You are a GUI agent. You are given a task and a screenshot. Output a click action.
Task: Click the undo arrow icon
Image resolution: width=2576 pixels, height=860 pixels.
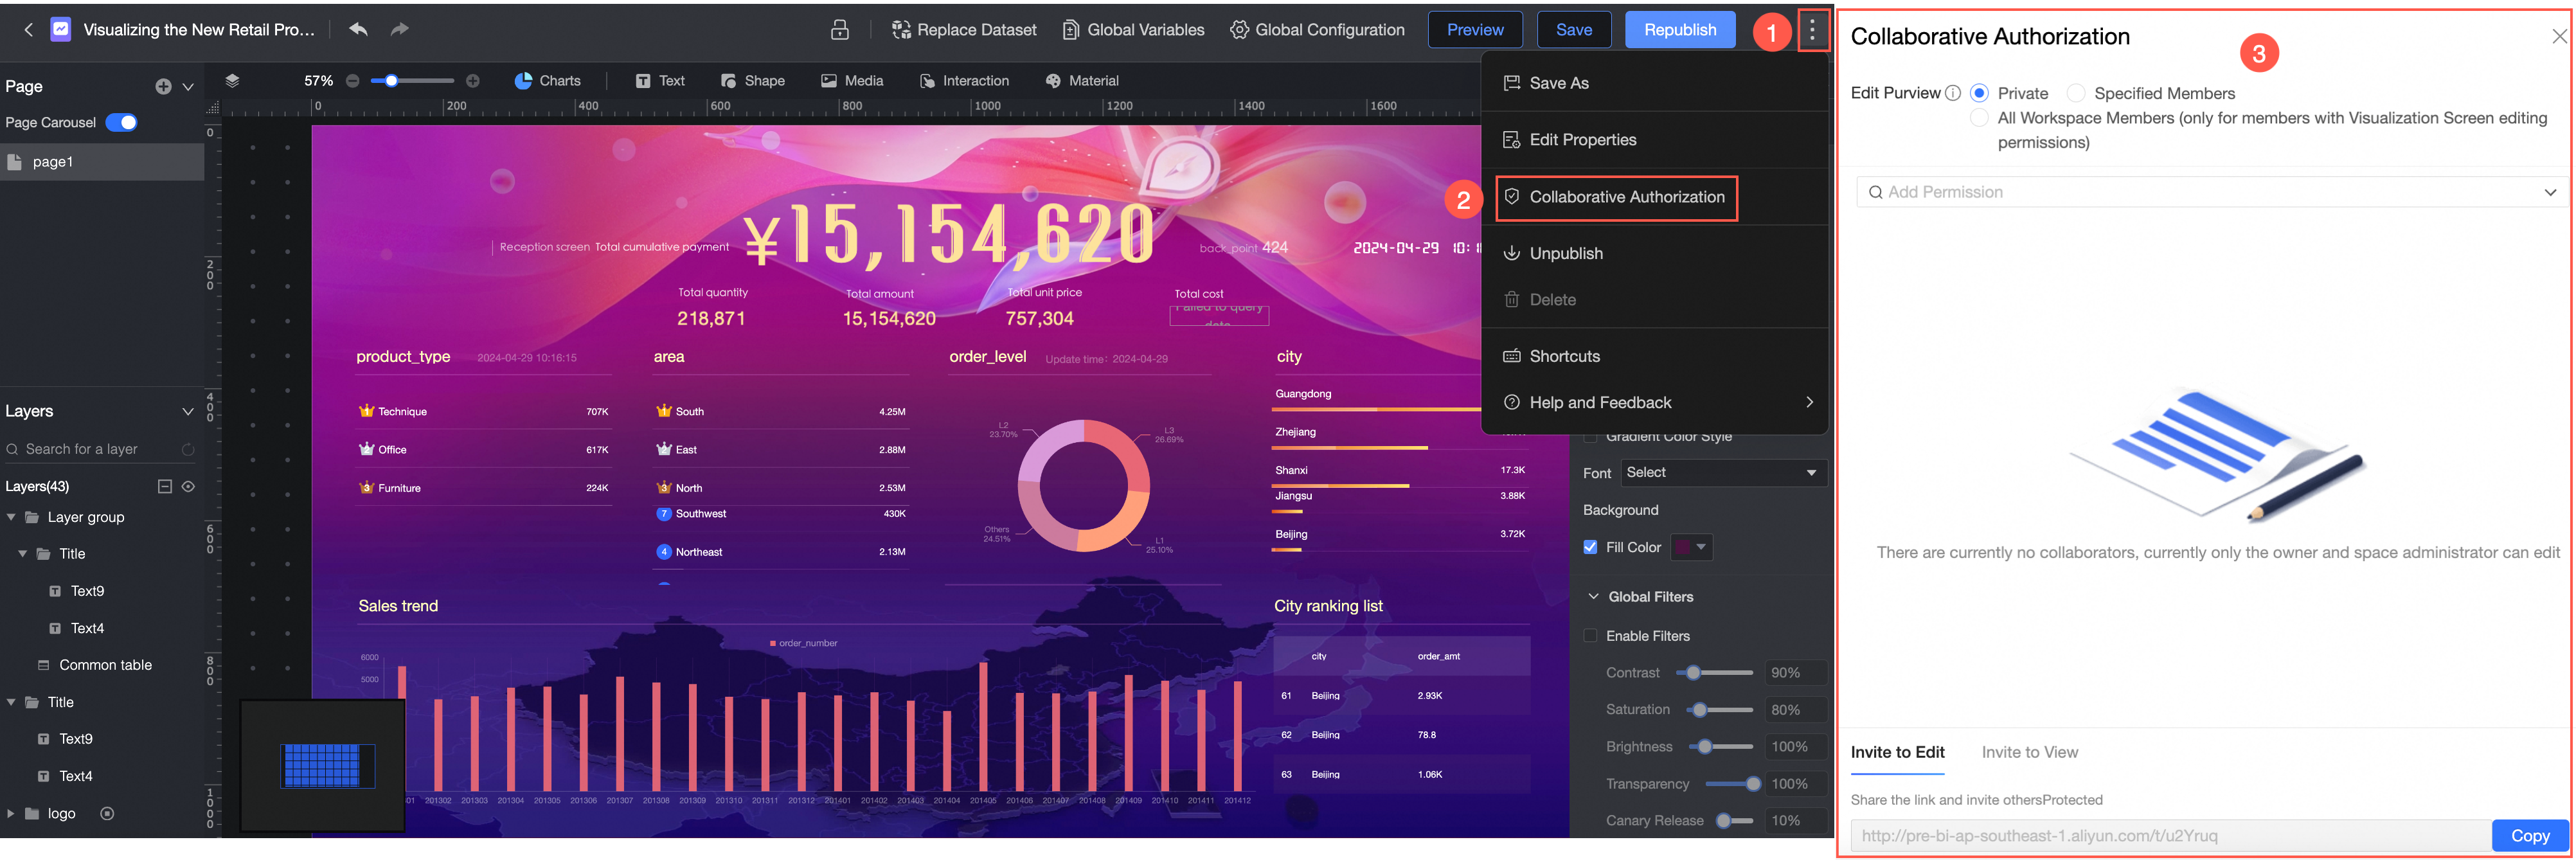[358, 29]
